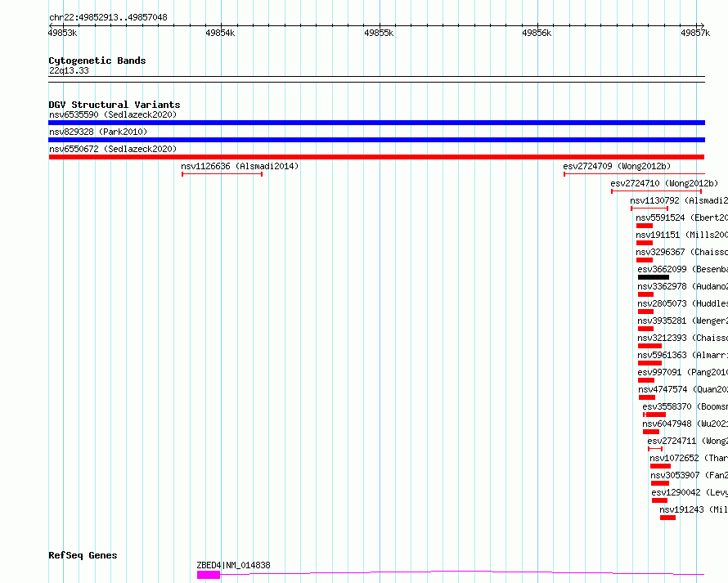
Task: Click the 49853k ruler tick label
Action: pos(62,33)
